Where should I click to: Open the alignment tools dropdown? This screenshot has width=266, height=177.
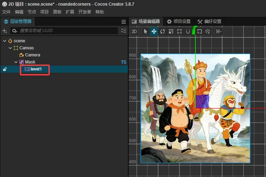point(219,31)
